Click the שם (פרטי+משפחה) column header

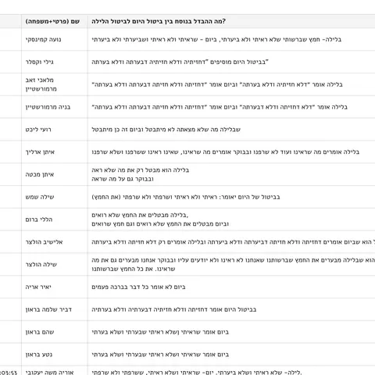[55, 21]
